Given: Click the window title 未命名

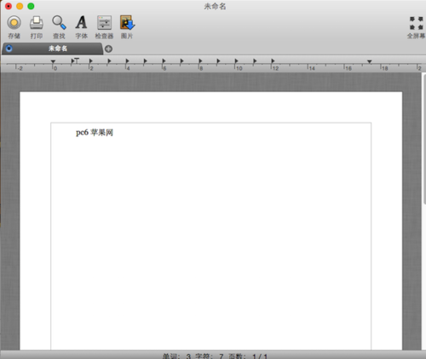Looking at the screenshot, I should tap(215, 6).
